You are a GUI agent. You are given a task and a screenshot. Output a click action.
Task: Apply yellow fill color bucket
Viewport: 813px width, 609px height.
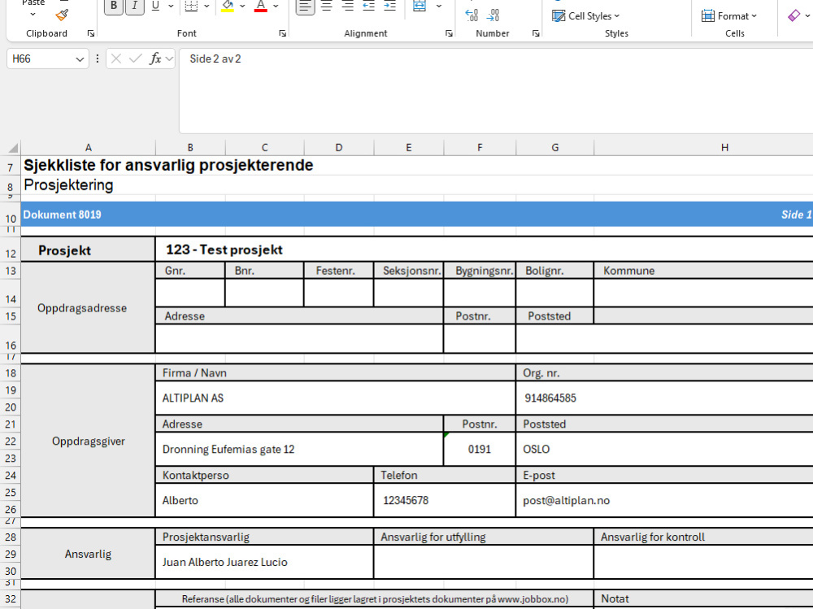(227, 7)
